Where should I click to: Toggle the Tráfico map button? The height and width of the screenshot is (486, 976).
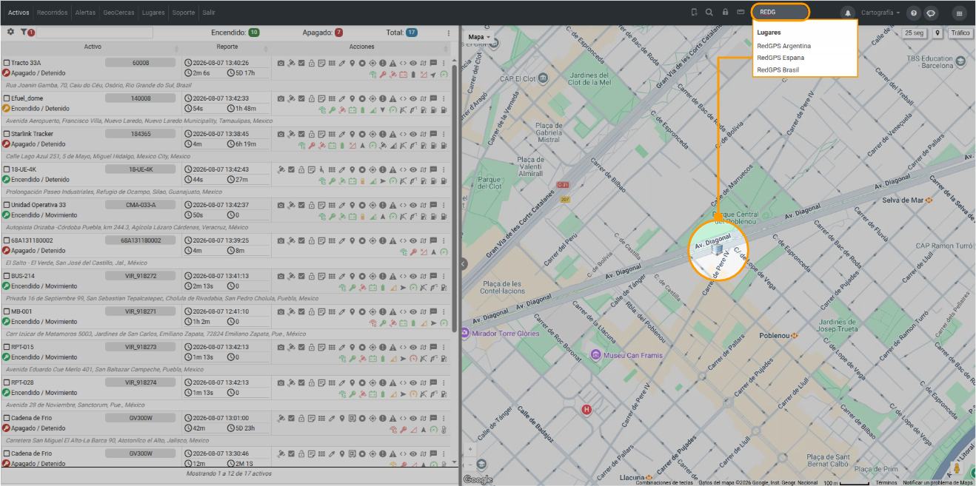[960, 33]
